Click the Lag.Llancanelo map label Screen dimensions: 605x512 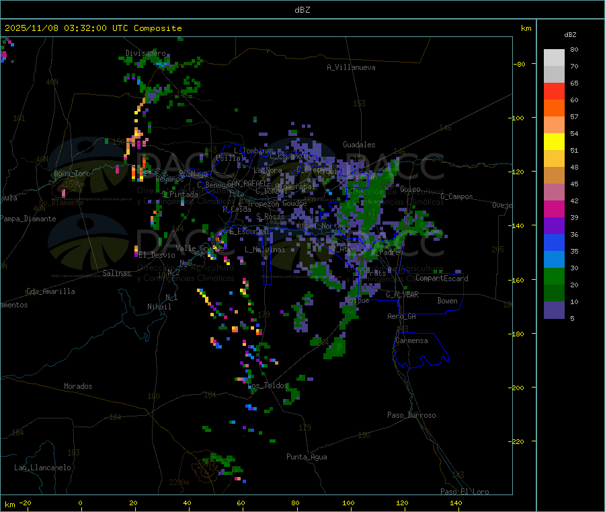coord(42,468)
